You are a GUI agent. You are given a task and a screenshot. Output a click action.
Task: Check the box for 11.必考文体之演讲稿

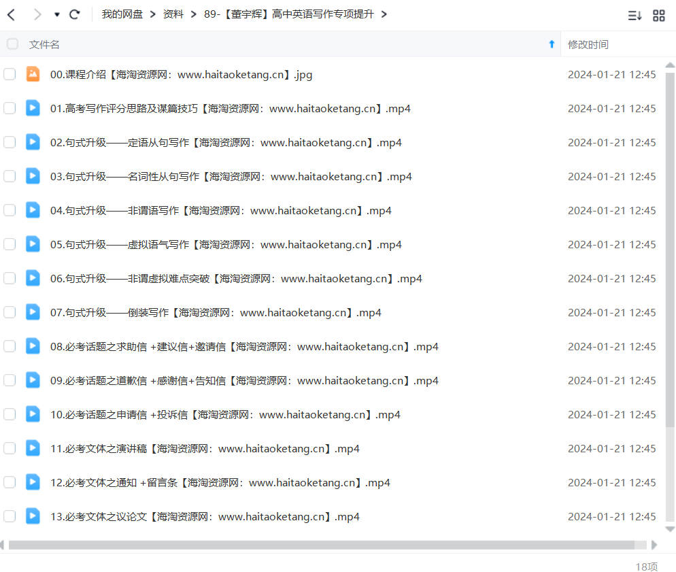coord(10,449)
